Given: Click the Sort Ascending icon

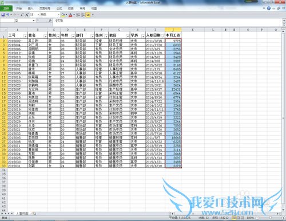Looking at the screenshot, I should (x=78, y=15).
